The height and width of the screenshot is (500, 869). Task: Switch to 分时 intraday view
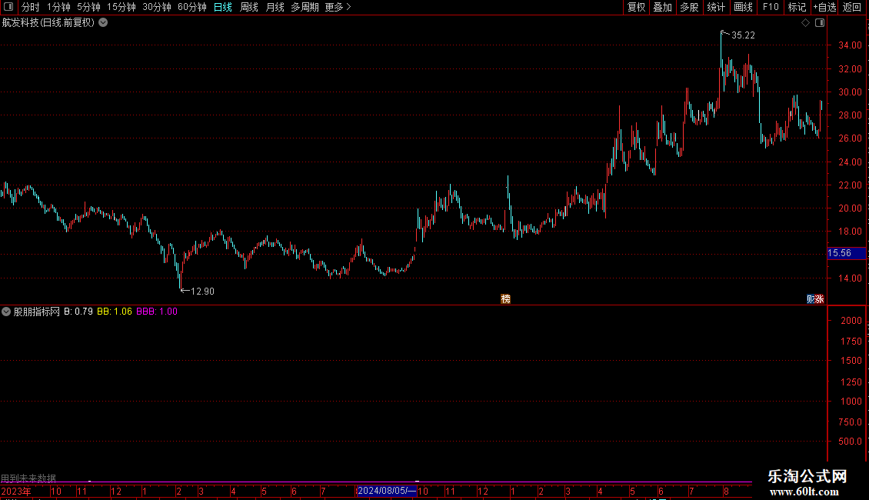click(31, 7)
